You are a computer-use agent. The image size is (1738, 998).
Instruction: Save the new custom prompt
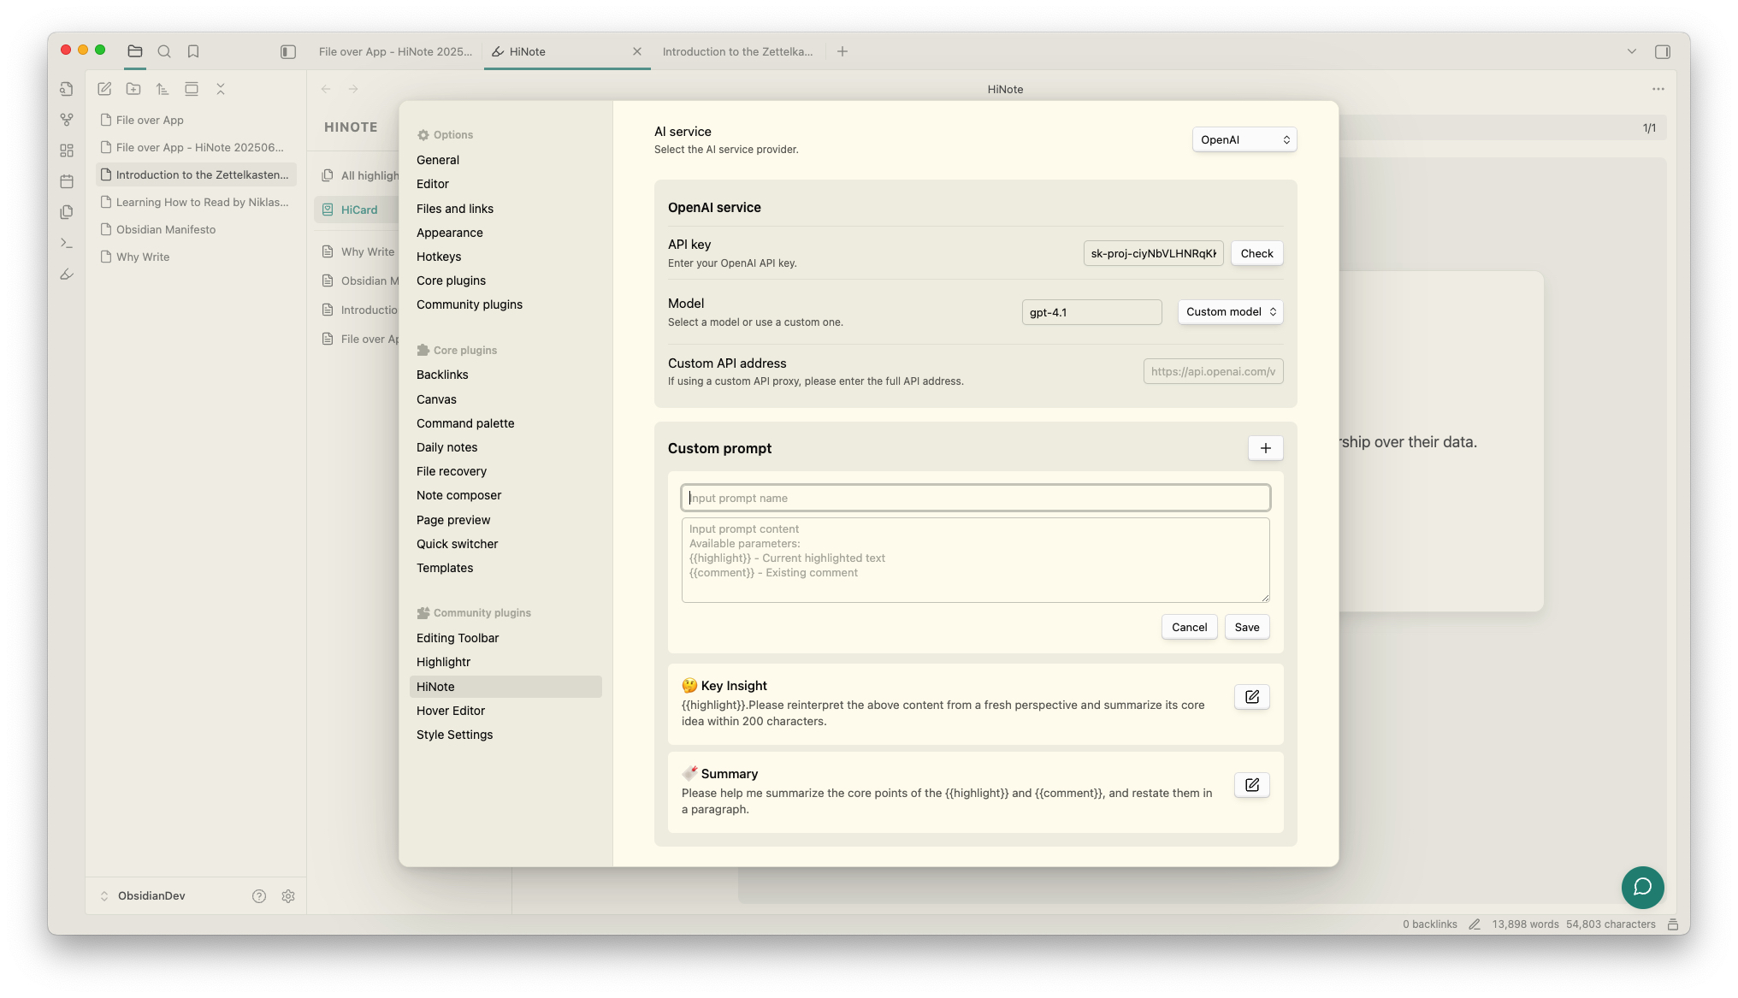1246,627
